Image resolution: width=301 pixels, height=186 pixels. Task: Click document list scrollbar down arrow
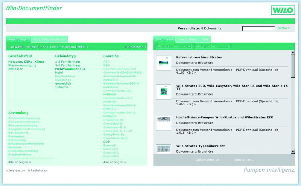point(293,152)
